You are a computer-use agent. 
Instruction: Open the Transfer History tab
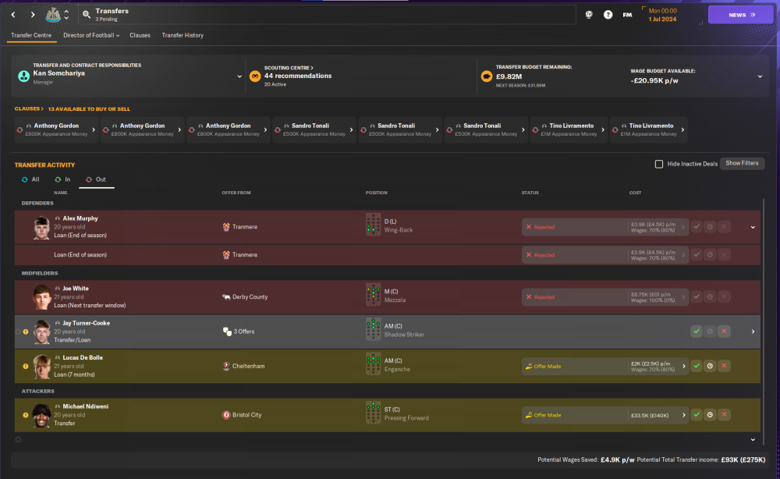coord(183,35)
